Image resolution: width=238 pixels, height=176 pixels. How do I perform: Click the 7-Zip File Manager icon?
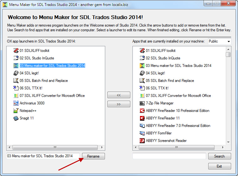coord(142,103)
